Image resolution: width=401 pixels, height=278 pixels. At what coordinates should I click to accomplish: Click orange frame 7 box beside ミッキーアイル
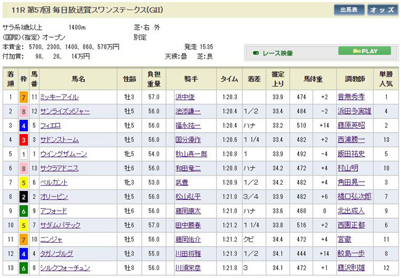[23, 97]
